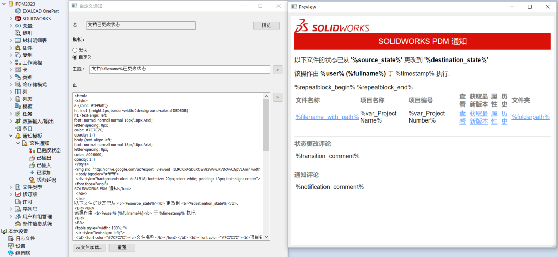Click the 从文件加载... button
This screenshot has height=257, width=558.
coord(89,248)
